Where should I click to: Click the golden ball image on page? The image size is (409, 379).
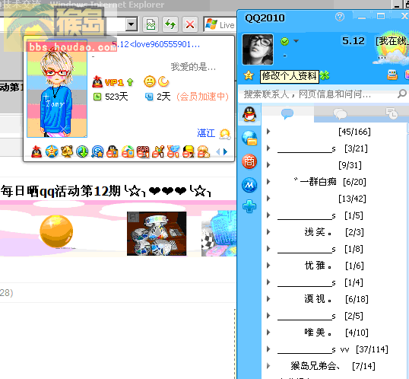56,231
